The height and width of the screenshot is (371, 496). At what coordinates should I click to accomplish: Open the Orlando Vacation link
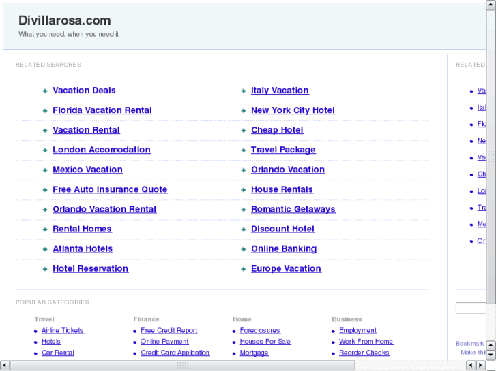click(x=288, y=170)
